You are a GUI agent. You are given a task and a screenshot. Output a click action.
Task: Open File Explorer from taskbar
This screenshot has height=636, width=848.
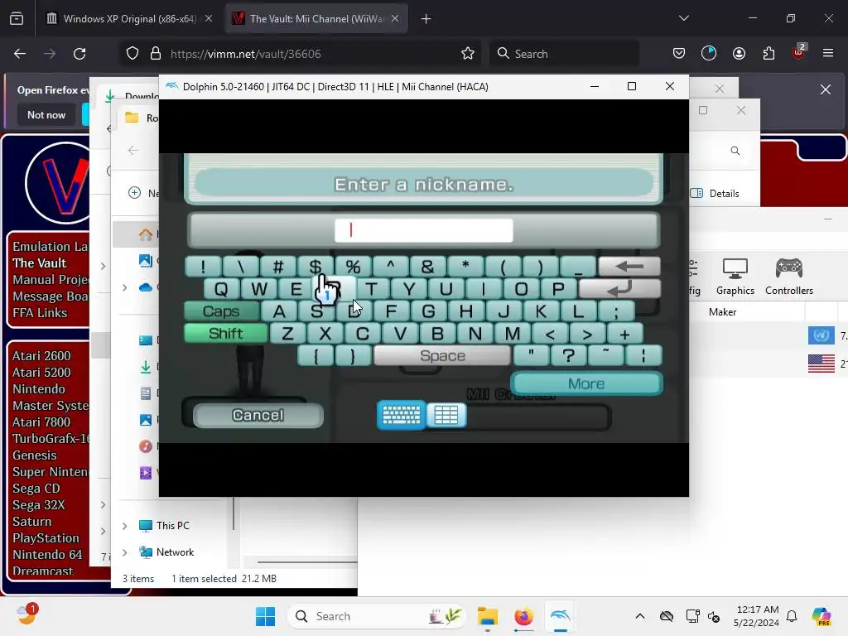click(x=487, y=616)
